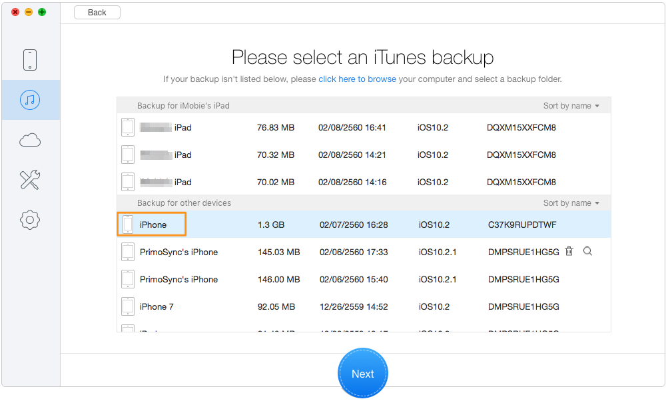Select the 'iPhone 7' backup name
The image size is (666, 405).
(157, 306)
